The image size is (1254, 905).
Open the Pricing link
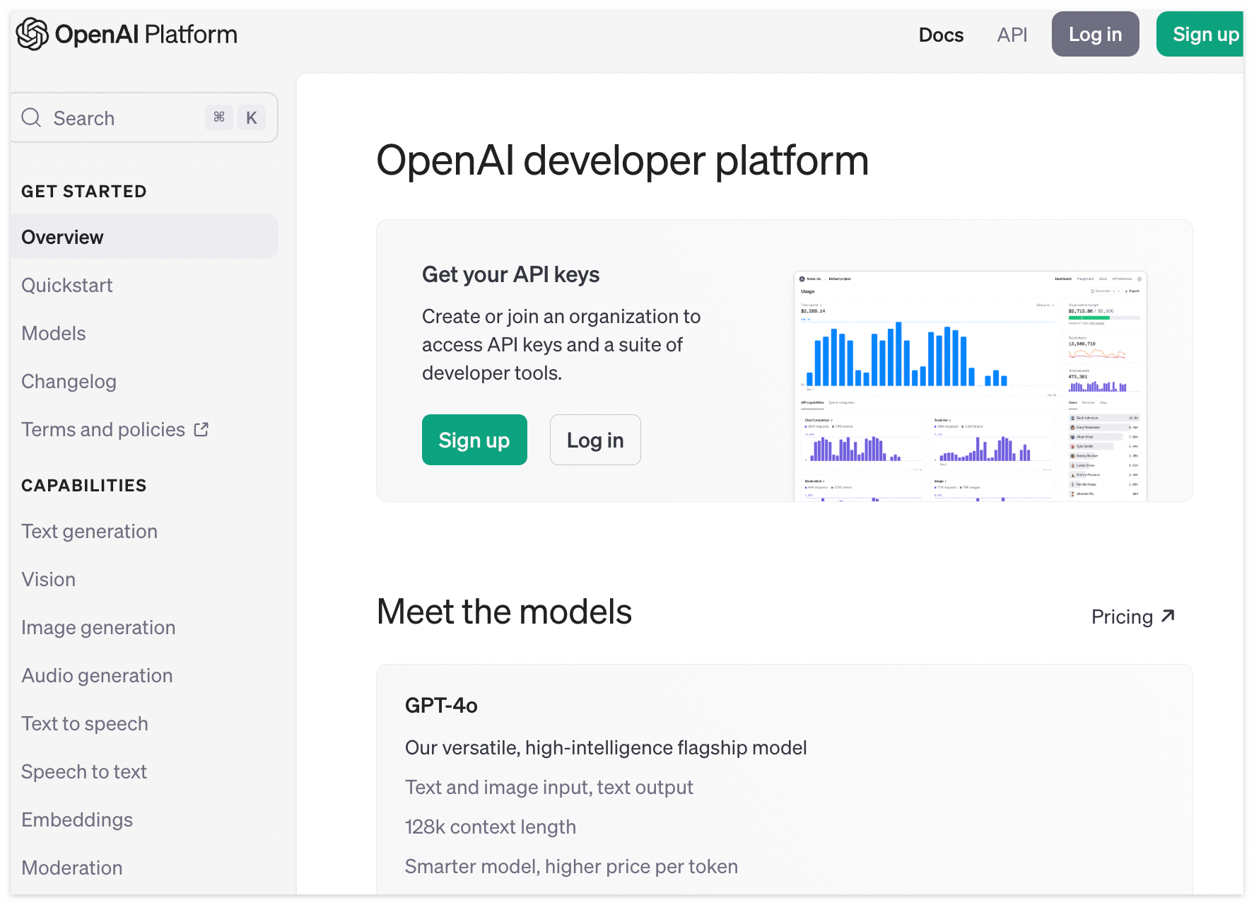click(x=1133, y=617)
